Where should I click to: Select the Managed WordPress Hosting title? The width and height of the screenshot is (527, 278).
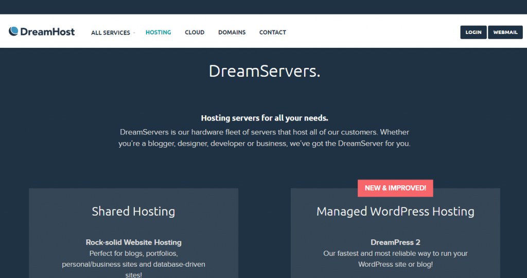click(395, 211)
